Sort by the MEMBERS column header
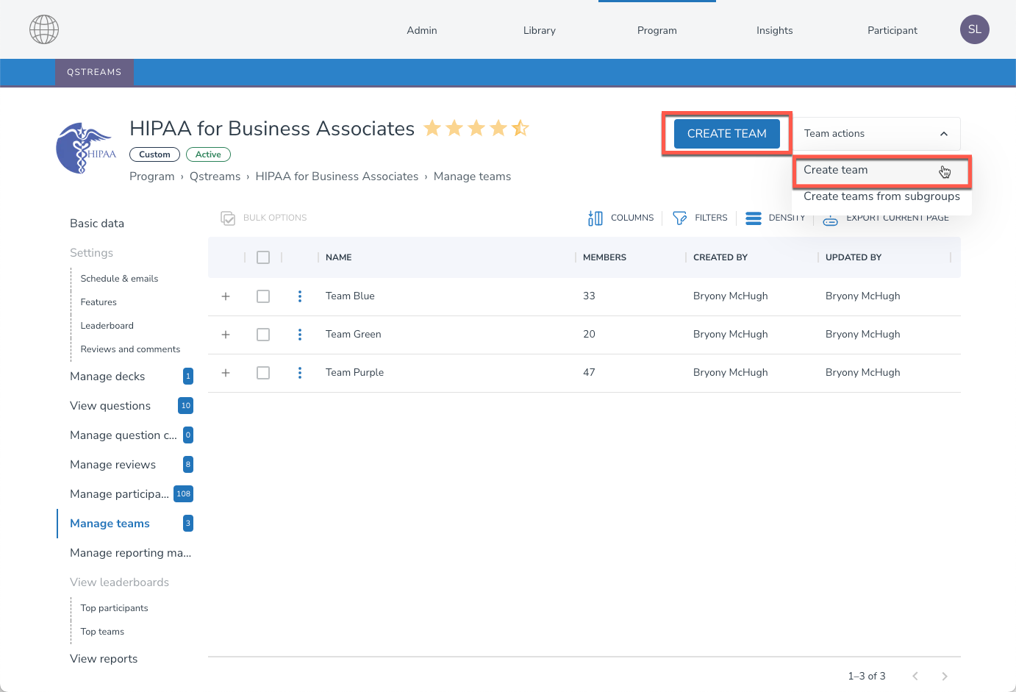 [x=604, y=257]
